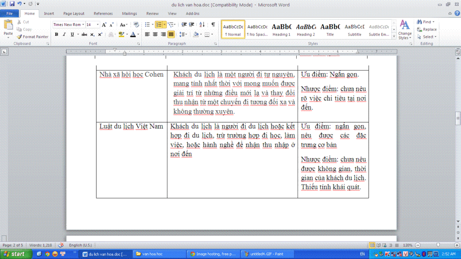Apply the Heading 1 style
The width and height of the screenshot is (461, 259).
[281, 29]
